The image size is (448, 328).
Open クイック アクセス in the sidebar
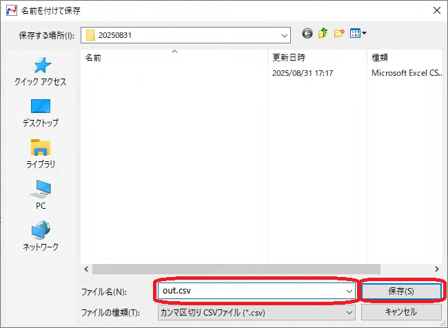click(41, 72)
